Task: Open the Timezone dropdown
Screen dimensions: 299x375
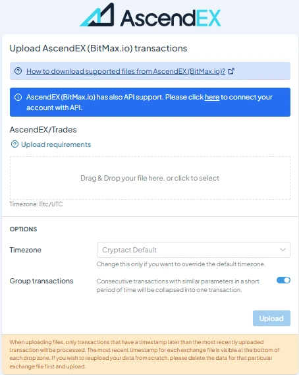Action: [x=194, y=250]
